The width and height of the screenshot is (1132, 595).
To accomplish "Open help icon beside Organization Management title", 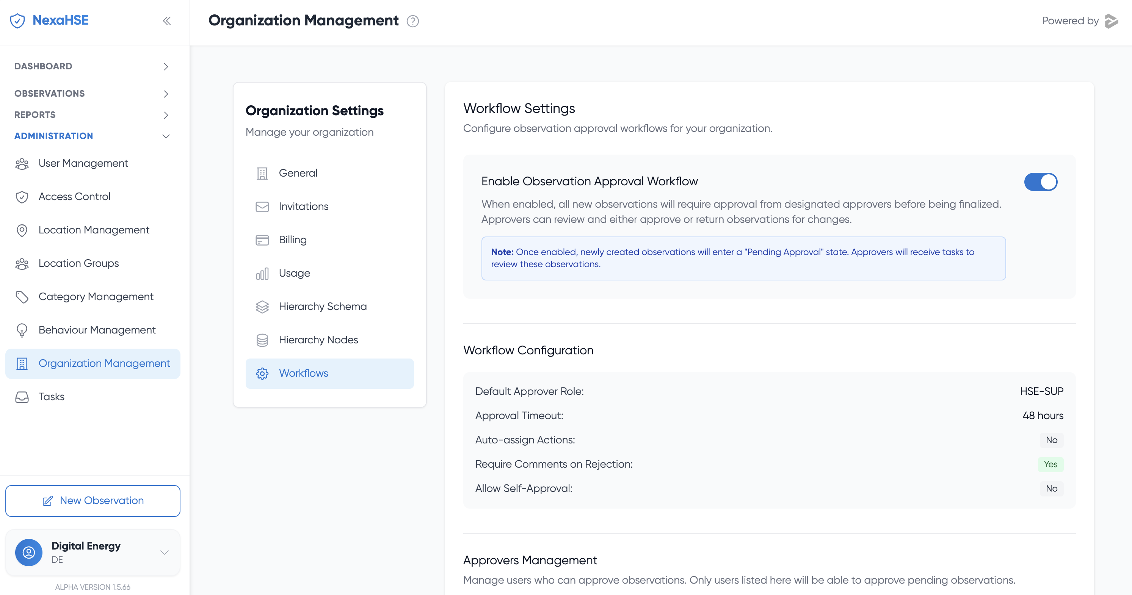I will (412, 21).
